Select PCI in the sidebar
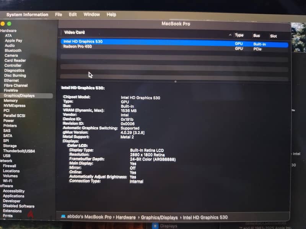Screen dimensions: 306x229 (7, 110)
